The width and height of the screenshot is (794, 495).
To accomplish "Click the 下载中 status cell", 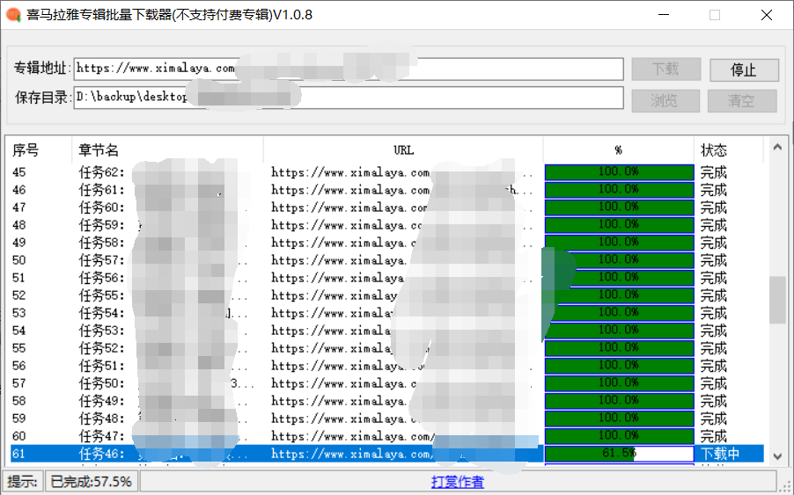I will click(720, 454).
